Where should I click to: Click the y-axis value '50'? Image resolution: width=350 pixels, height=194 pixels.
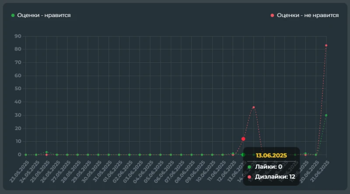(x=18, y=88)
